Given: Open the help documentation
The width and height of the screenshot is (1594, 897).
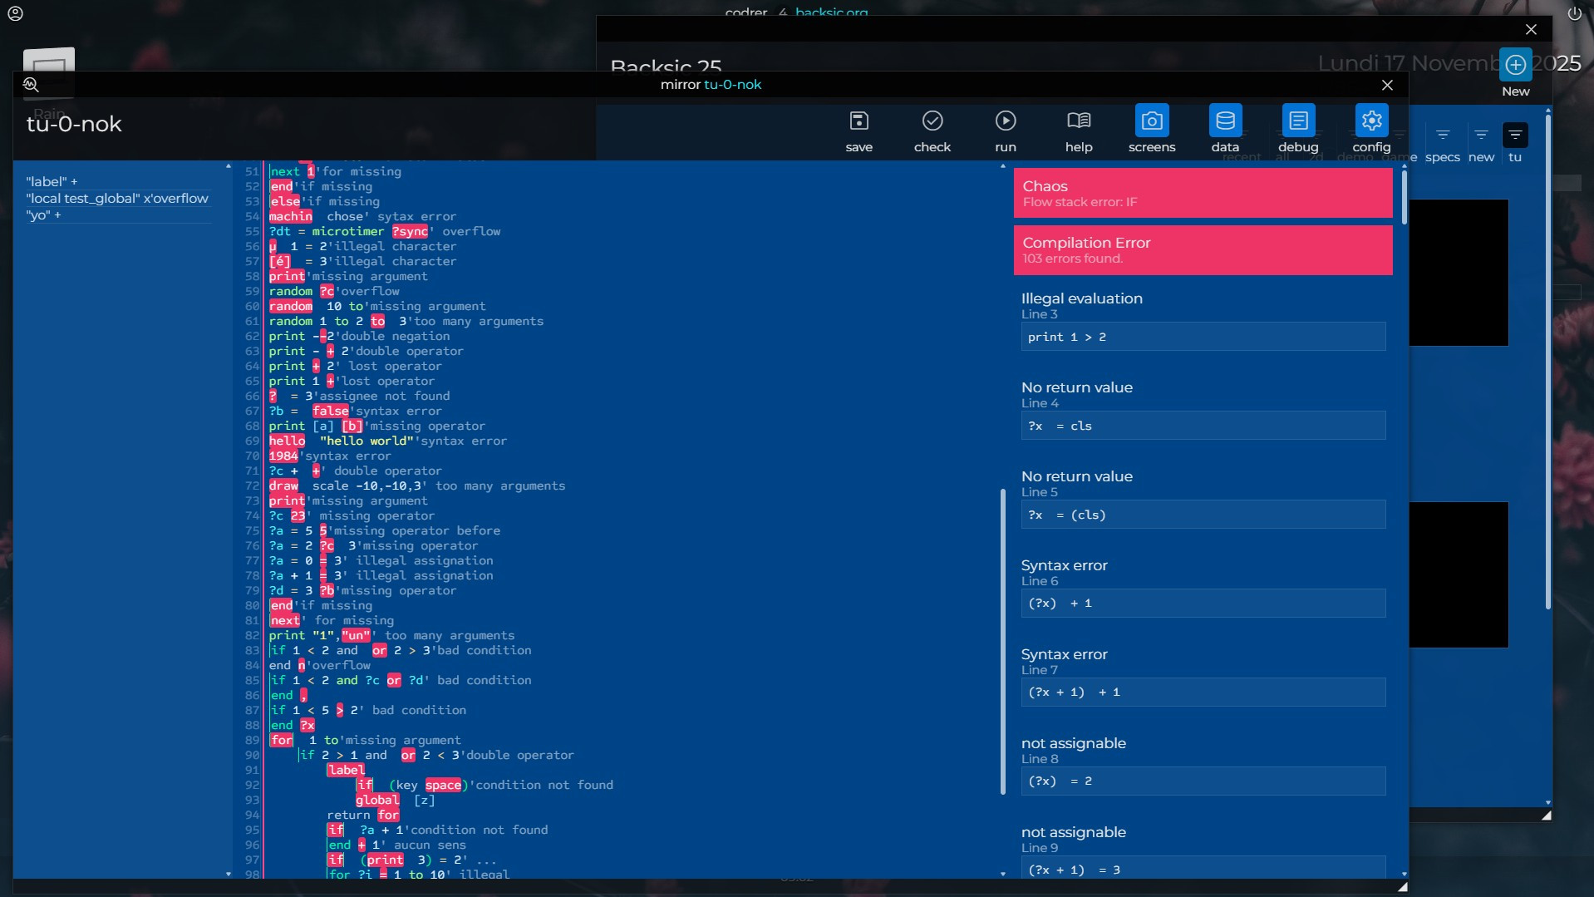Looking at the screenshot, I should pos(1078,131).
